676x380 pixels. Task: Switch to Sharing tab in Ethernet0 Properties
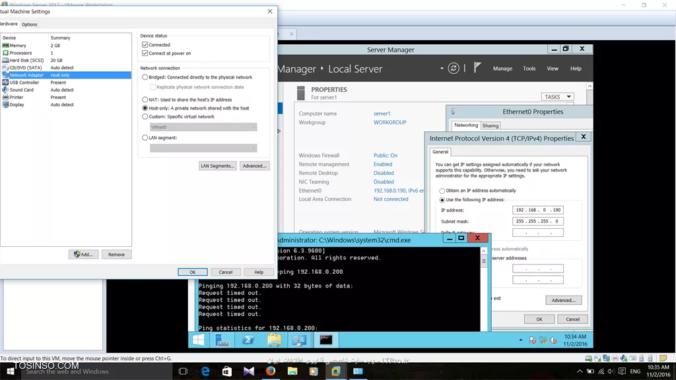click(x=490, y=125)
